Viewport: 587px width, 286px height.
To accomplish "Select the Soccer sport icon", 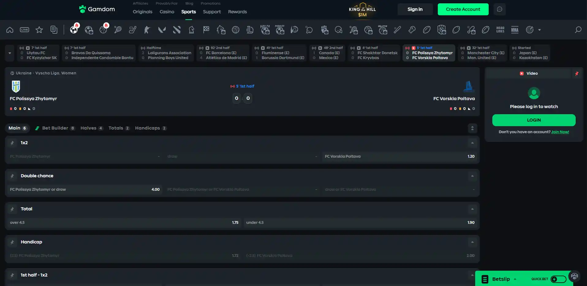I will coord(74,30).
